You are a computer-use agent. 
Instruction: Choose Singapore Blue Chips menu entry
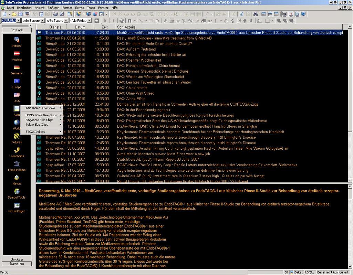point(42,120)
